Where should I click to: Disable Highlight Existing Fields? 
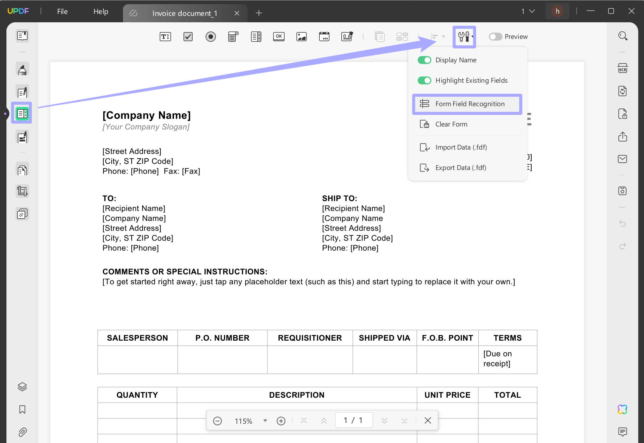tap(424, 80)
